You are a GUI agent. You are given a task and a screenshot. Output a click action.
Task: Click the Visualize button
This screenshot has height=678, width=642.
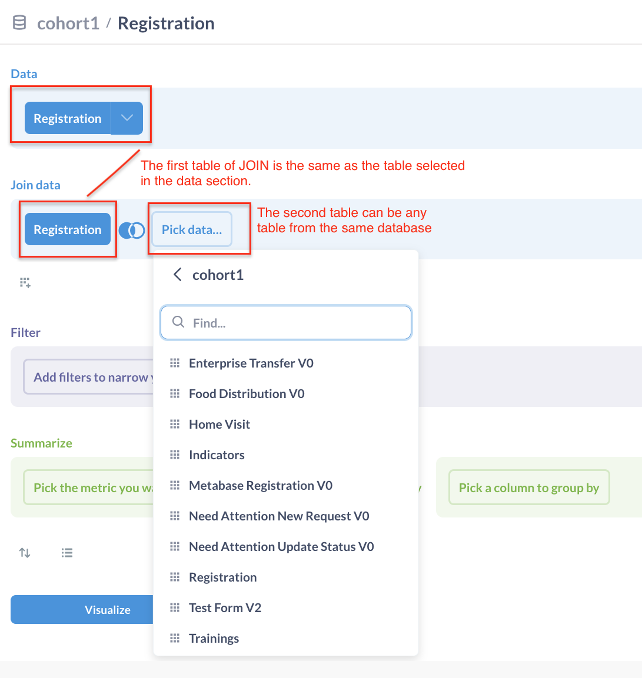click(x=108, y=609)
